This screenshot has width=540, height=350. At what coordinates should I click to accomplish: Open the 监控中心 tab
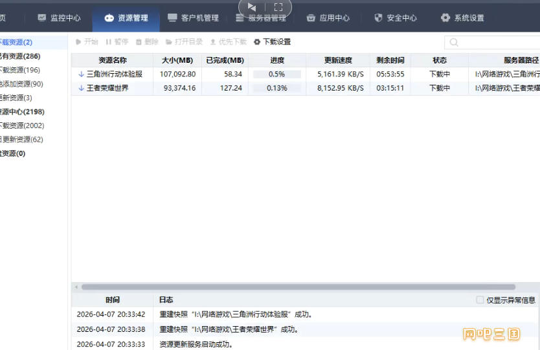[x=59, y=18]
